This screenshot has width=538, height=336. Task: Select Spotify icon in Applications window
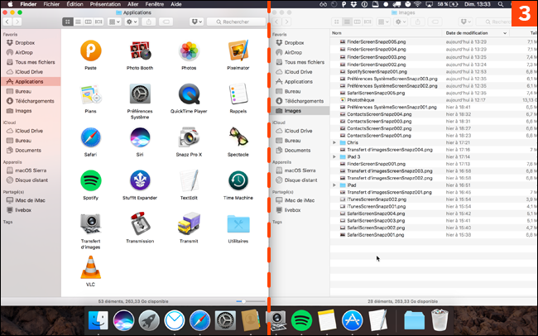click(x=90, y=180)
